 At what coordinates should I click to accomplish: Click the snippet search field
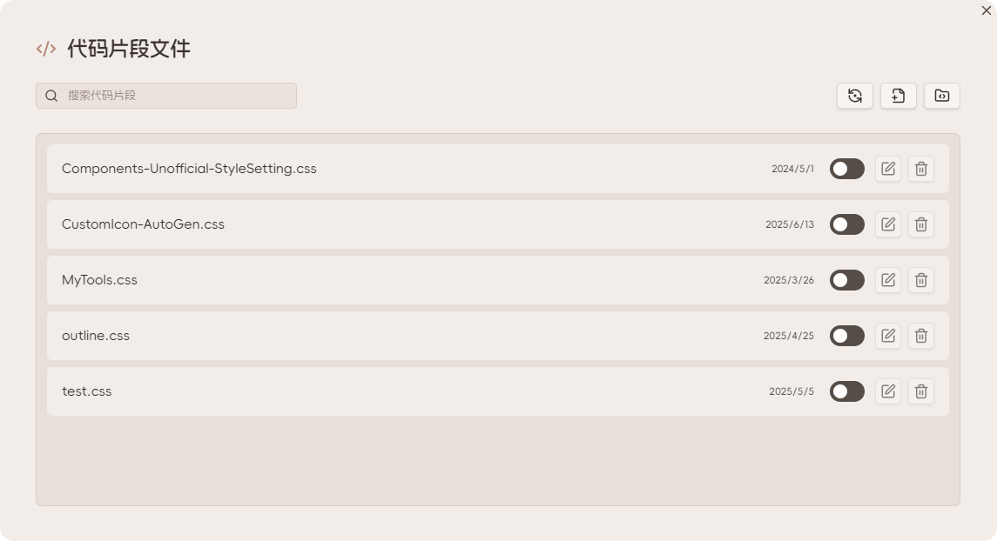(174, 96)
